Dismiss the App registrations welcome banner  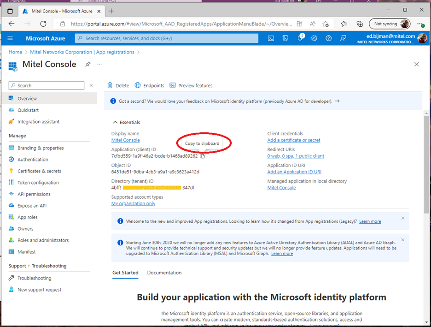403,218
